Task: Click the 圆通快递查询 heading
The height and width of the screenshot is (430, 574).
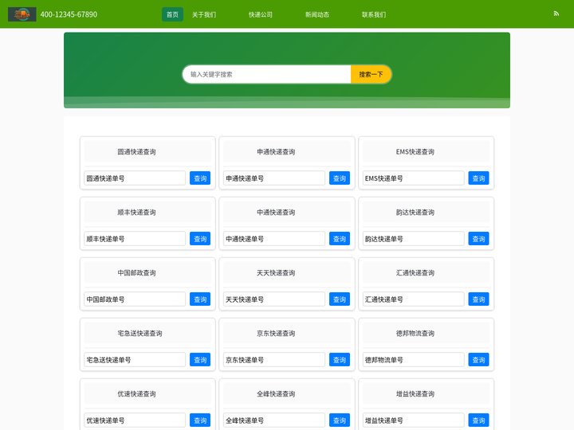Action: tap(136, 152)
